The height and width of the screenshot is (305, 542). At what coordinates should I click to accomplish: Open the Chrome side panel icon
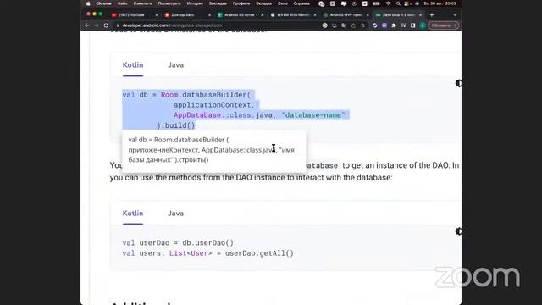click(412, 25)
